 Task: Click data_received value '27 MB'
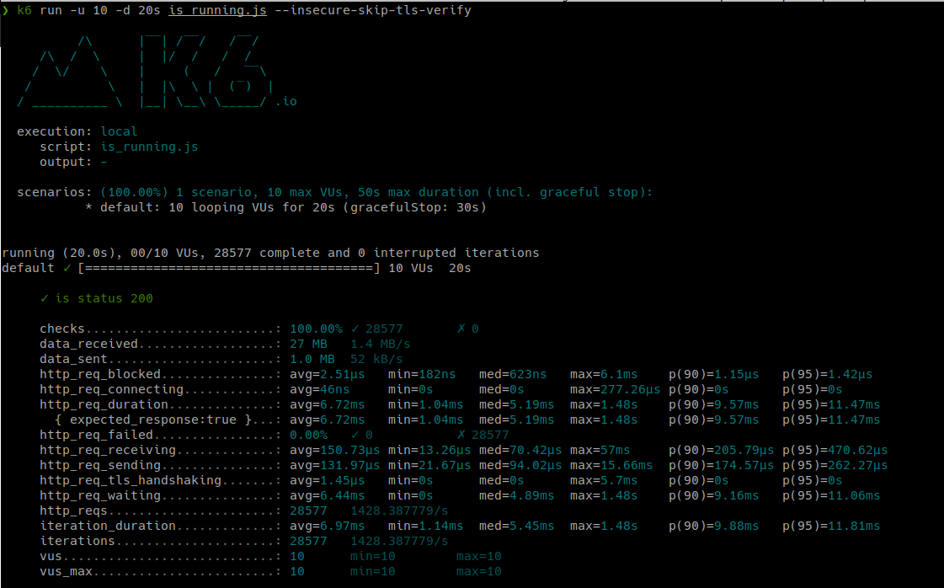(x=308, y=344)
